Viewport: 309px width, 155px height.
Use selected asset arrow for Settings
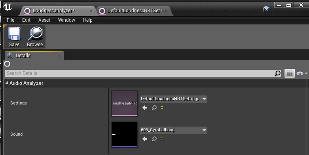[x=145, y=107]
